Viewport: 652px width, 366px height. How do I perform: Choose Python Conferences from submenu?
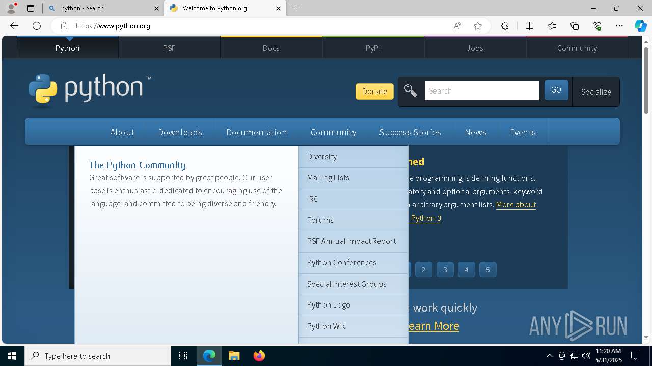point(354,263)
